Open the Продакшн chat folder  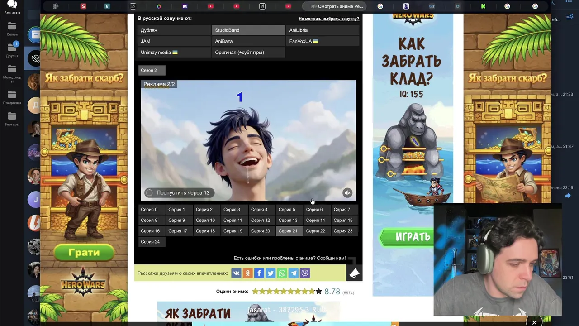click(x=12, y=97)
